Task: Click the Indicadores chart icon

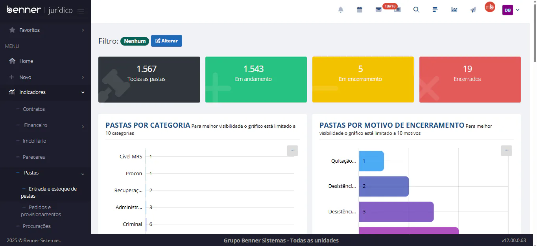Action: point(12,92)
